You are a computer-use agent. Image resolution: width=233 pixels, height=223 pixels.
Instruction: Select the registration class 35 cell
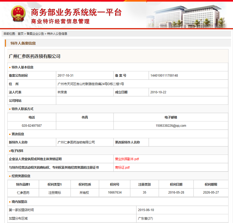[x=145, y=193]
